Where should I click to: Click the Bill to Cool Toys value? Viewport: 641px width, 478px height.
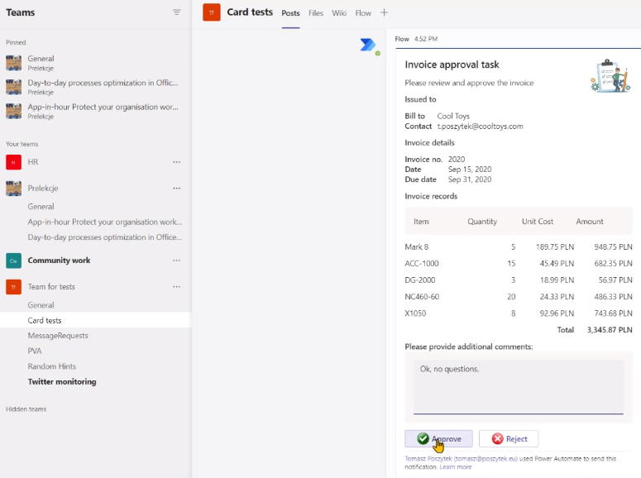tap(453, 116)
